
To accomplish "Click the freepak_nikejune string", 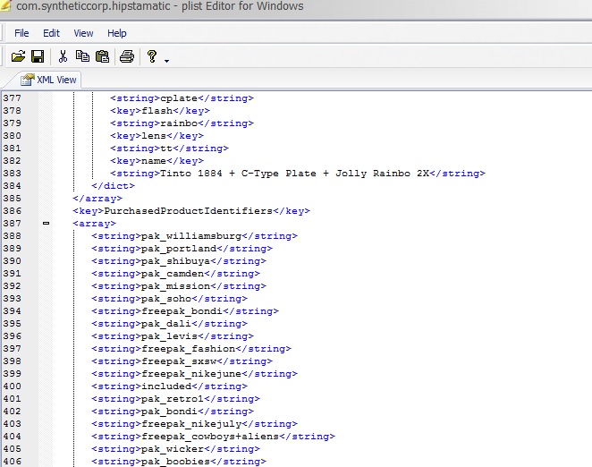I will click(194, 373).
